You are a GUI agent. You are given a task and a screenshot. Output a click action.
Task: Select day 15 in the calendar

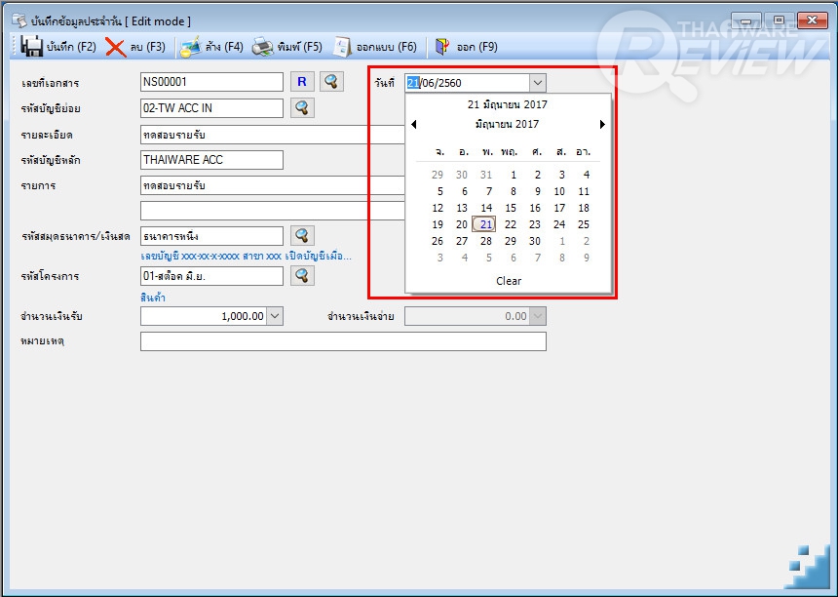pyautogui.click(x=511, y=208)
